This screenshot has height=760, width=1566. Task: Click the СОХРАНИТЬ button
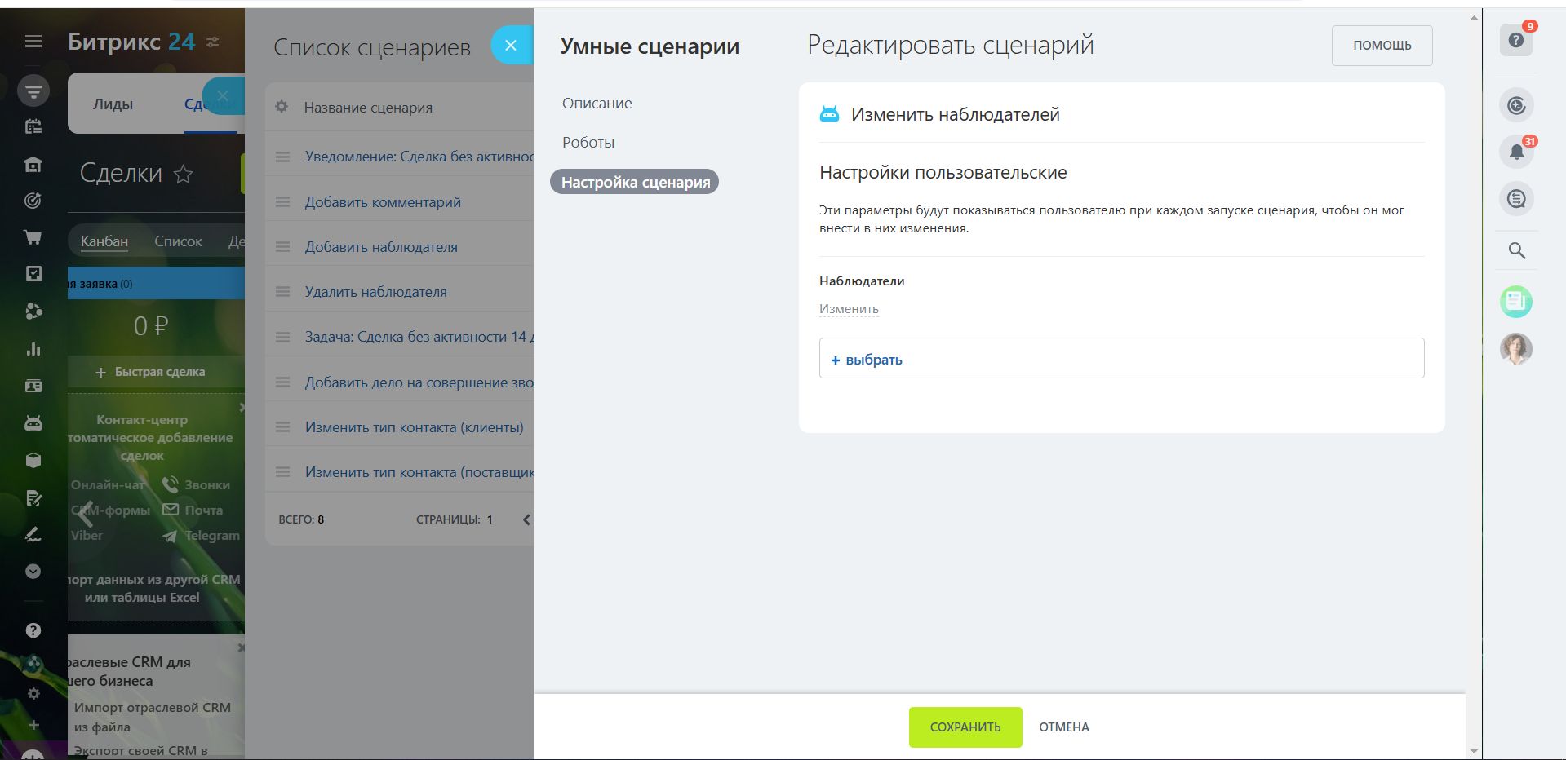965,727
